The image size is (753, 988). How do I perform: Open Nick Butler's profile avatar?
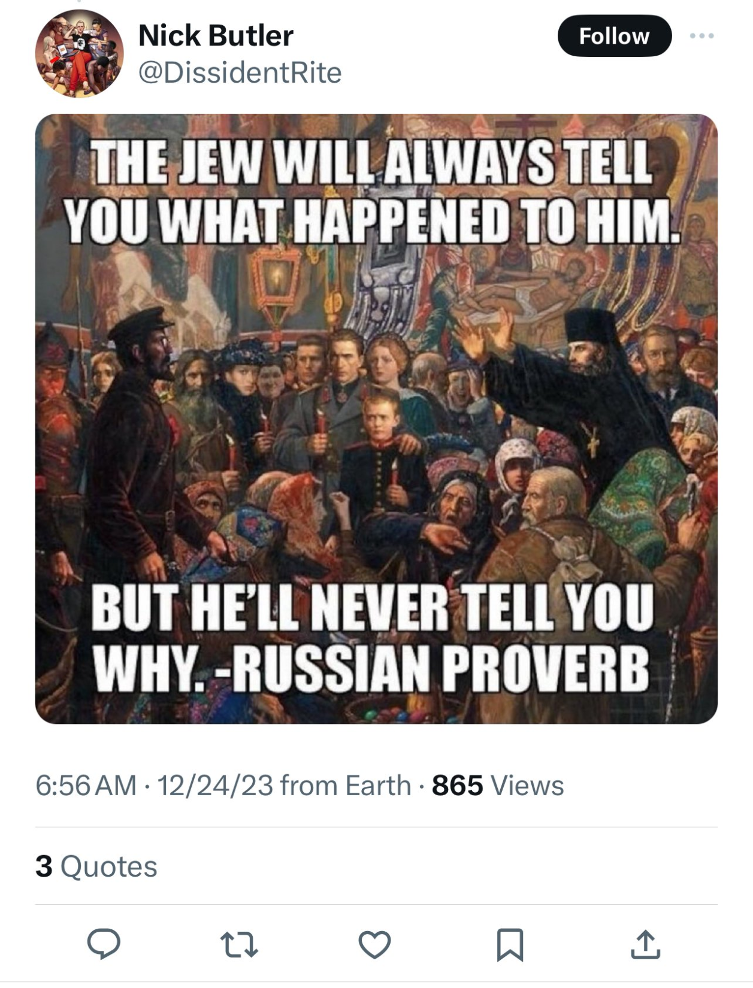coord(79,54)
